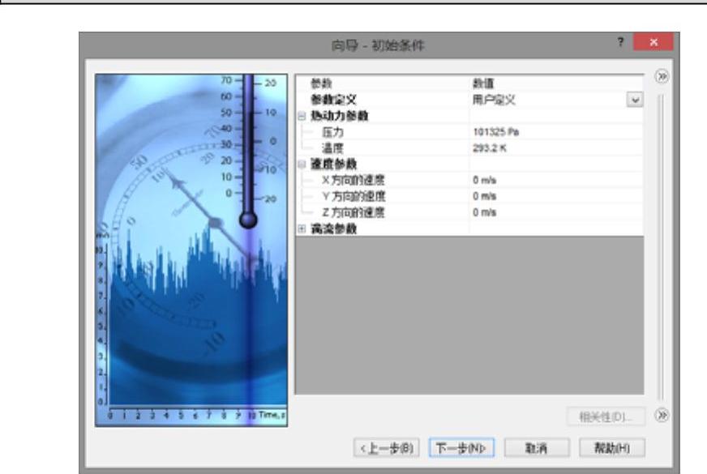The image size is (707, 474).
Task: Open help with the 帮助(H) button
Action: (x=612, y=448)
